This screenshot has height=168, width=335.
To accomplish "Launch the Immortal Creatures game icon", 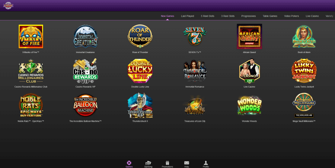I will [86, 36].
